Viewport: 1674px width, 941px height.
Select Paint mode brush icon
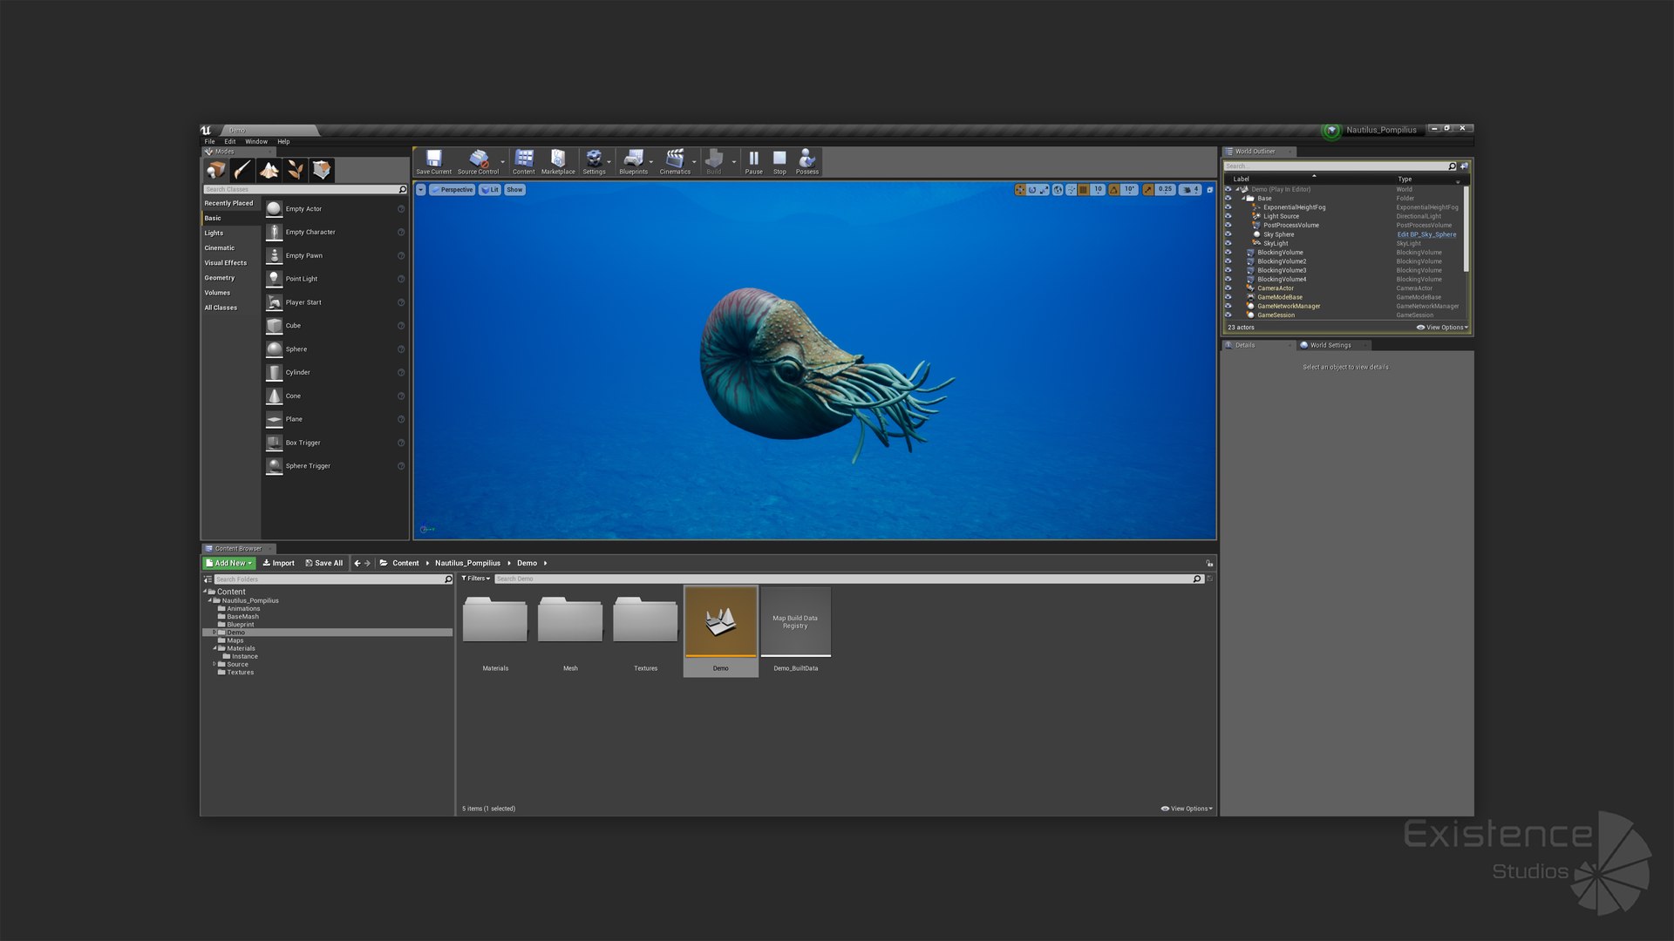[242, 170]
